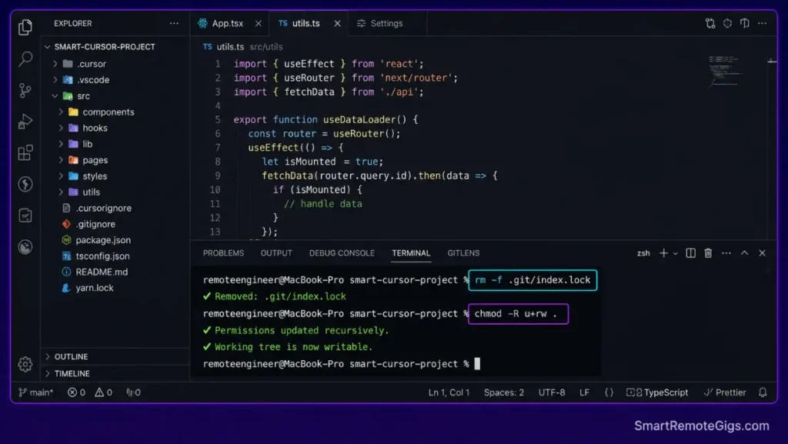Close the utils.ts tab

(337, 23)
